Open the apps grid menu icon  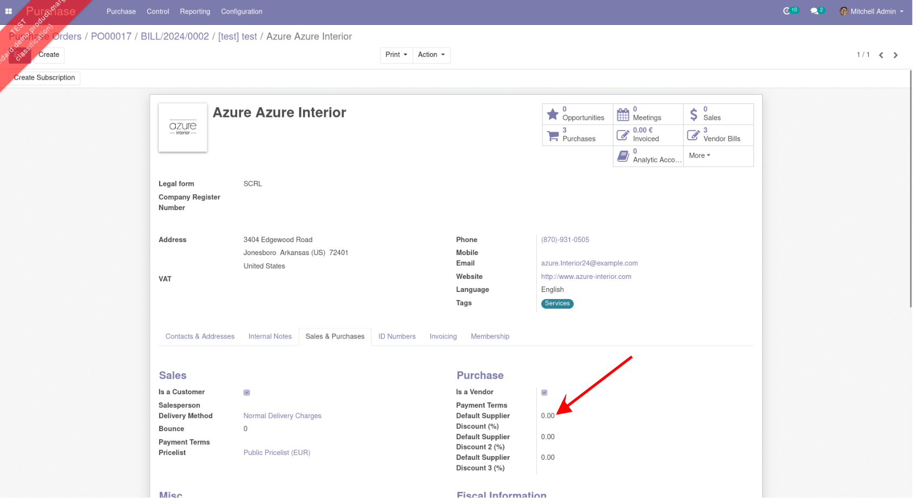[9, 11]
